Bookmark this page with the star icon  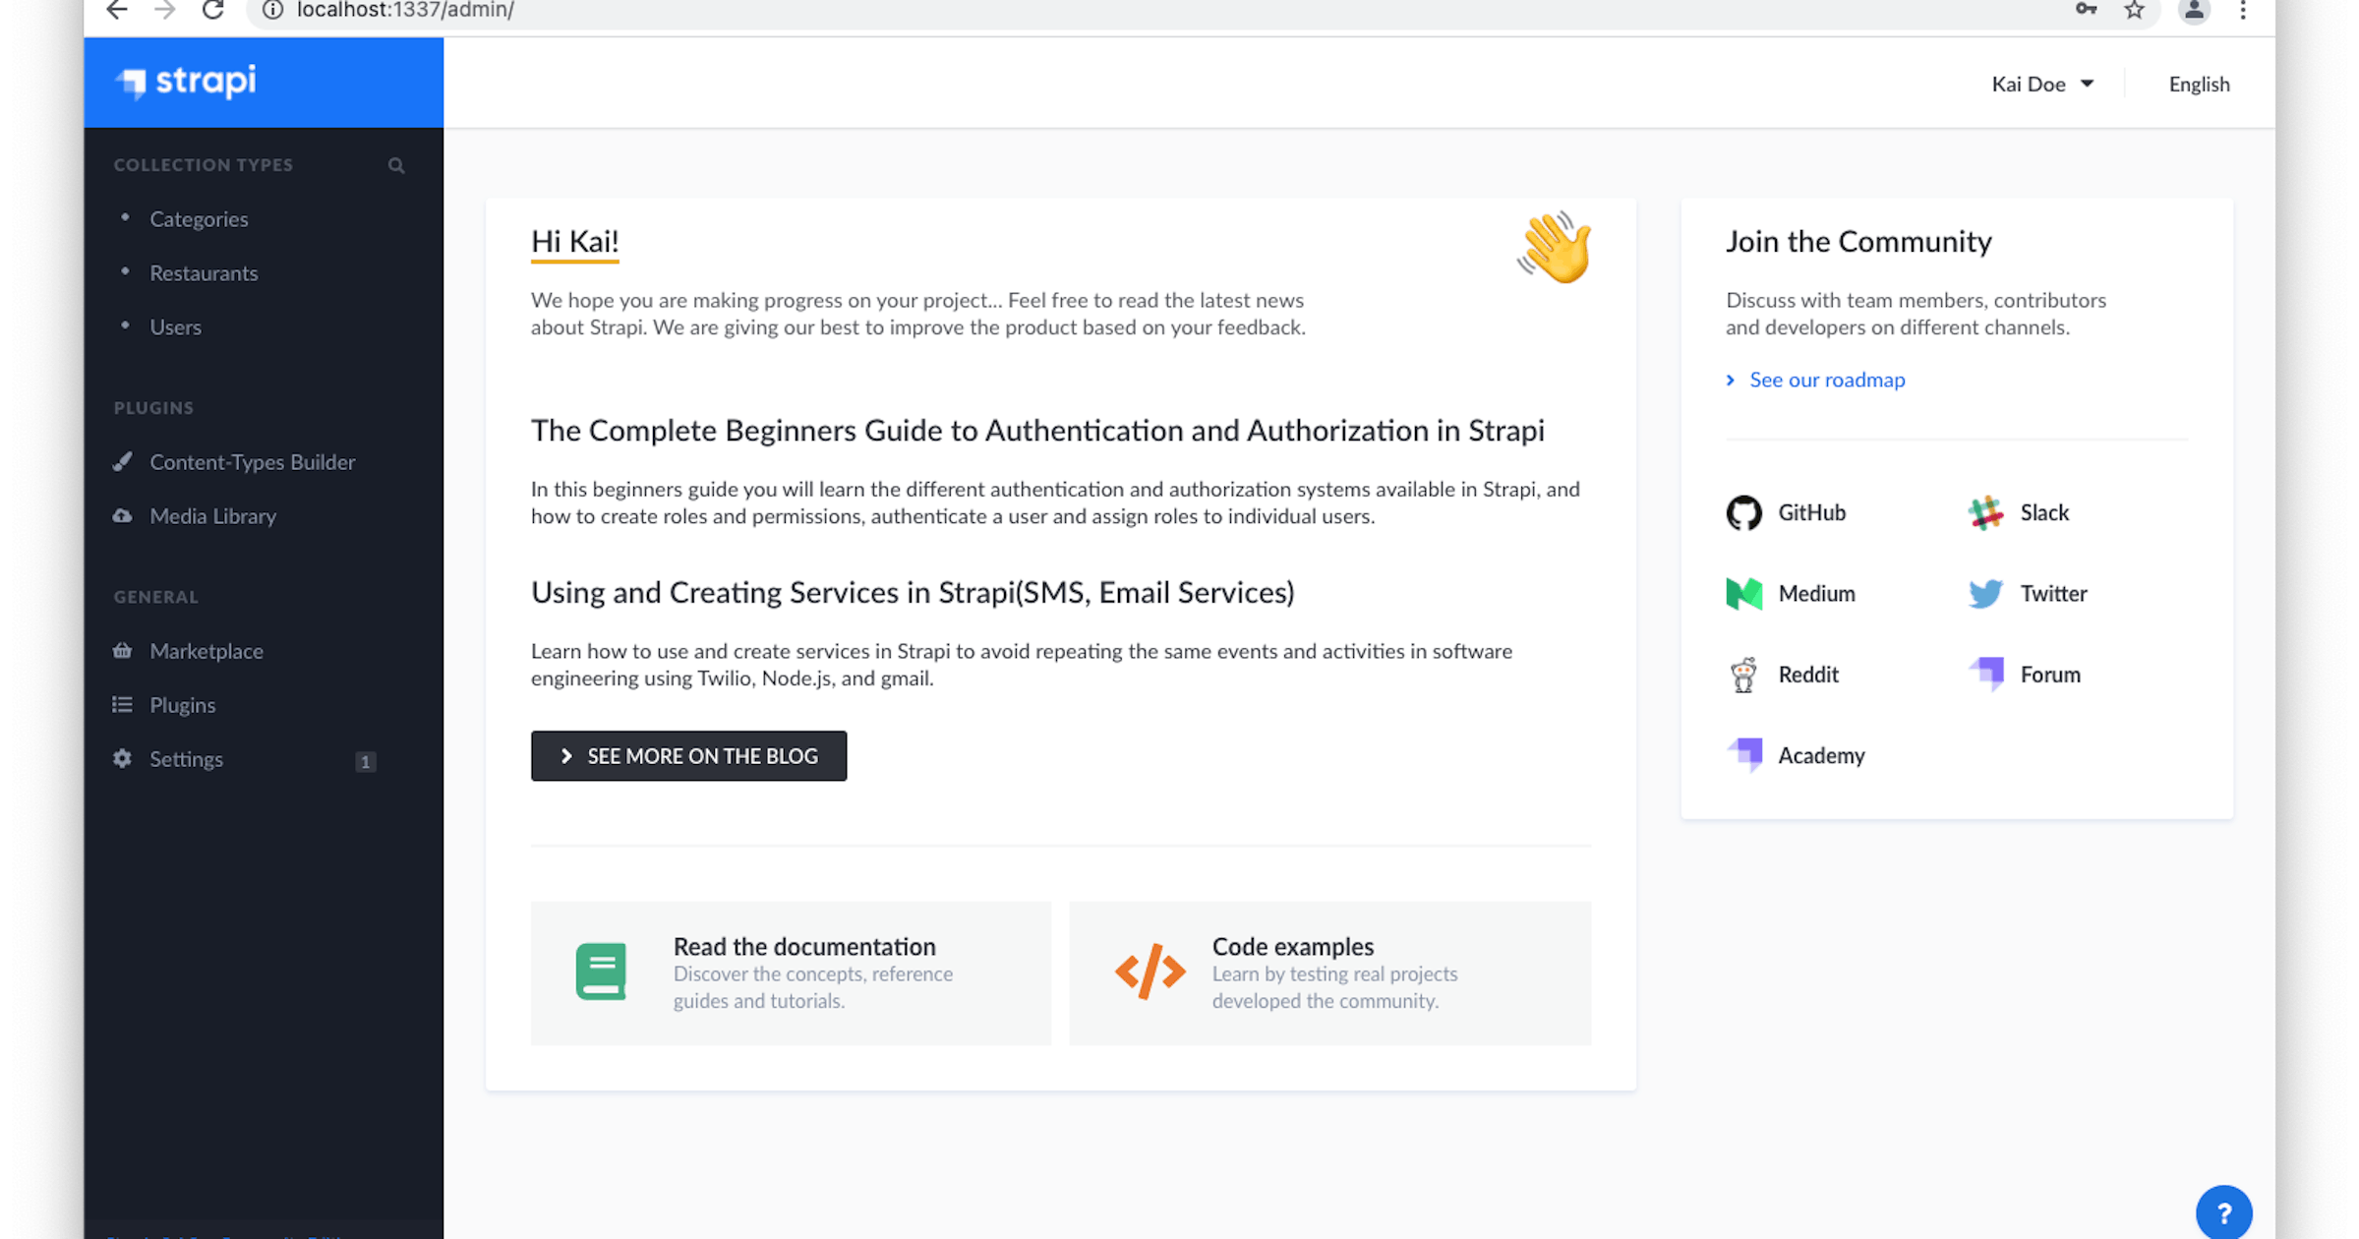click(2134, 11)
